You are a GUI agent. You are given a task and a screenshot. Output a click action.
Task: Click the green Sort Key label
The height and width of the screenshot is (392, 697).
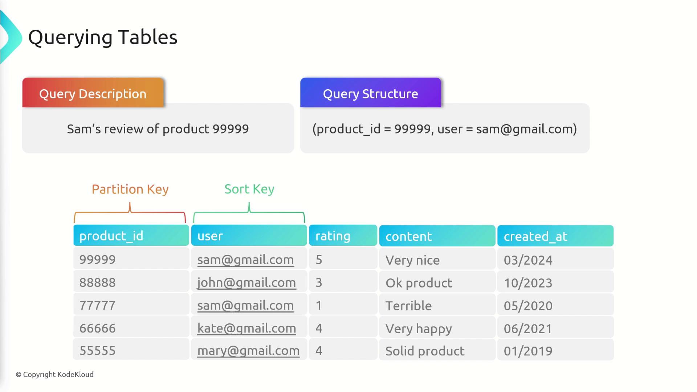coord(249,189)
